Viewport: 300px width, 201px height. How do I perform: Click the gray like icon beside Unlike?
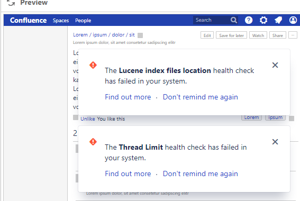coord(76,117)
